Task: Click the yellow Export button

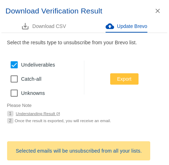Action: pyautogui.click(x=124, y=79)
